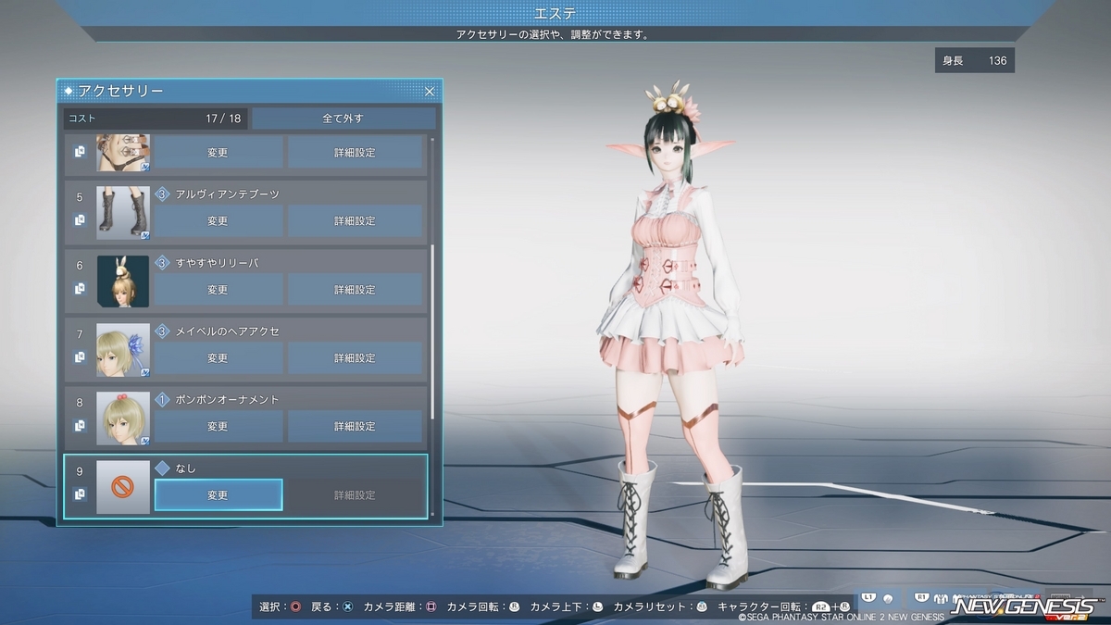This screenshot has width=1111, height=625.
Task: Open 詳細設定 in the partially visible top row
Action: coord(355,152)
